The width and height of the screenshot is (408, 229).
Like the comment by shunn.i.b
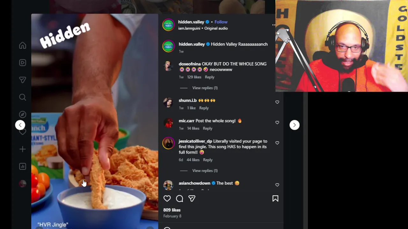point(277,102)
